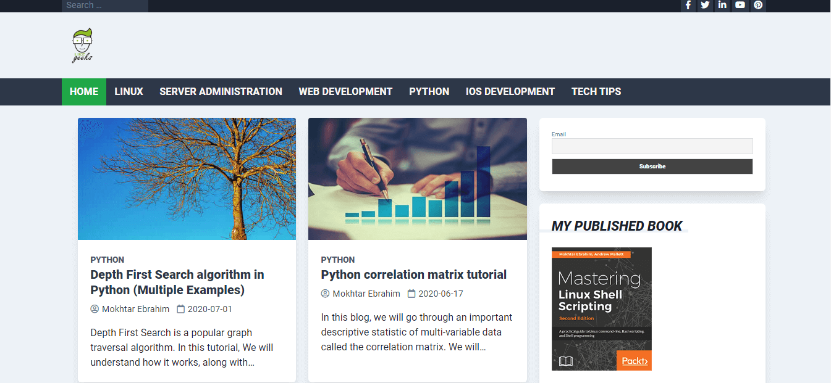The height and width of the screenshot is (383, 831).
Task: Click the Like Geeks site logo
Action: pyautogui.click(x=82, y=46)
